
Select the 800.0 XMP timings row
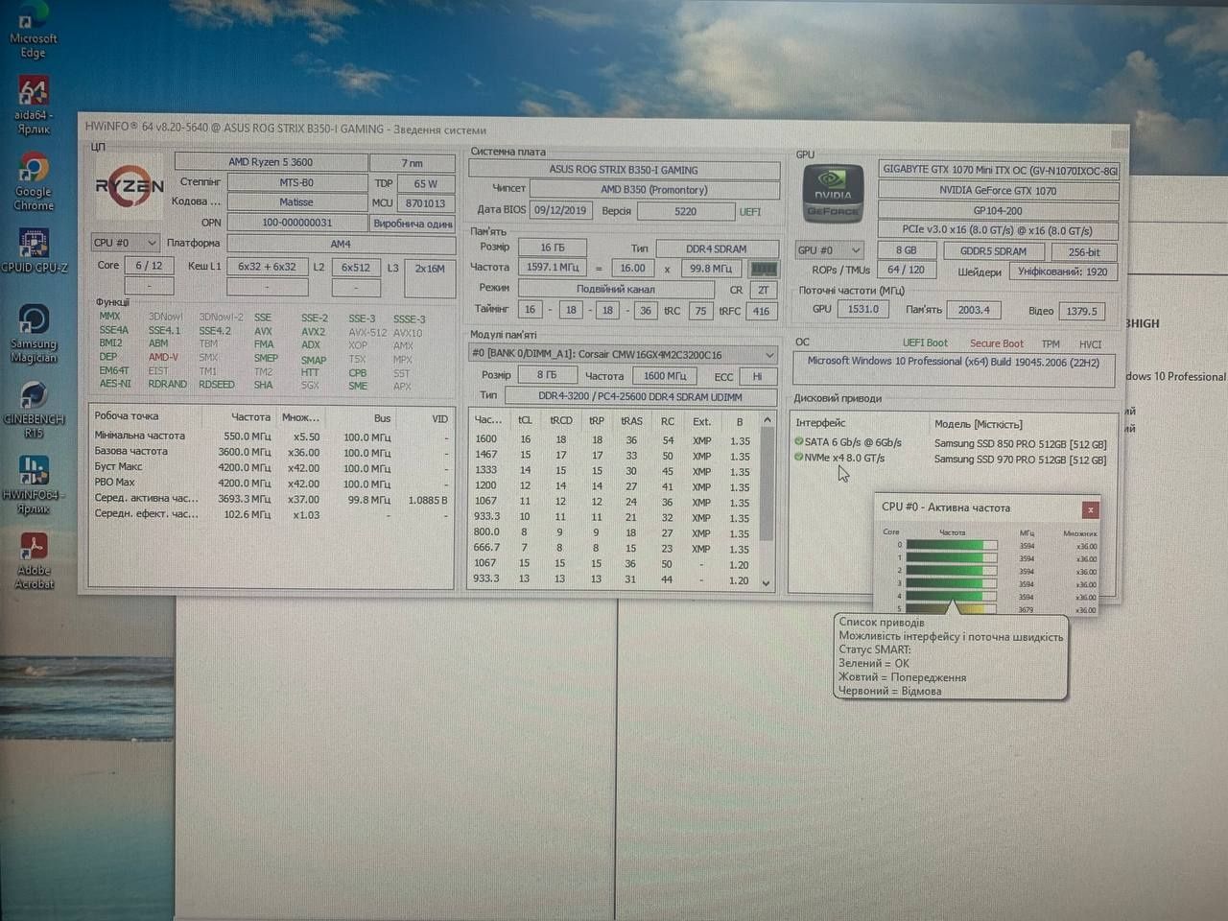(613, 532)
